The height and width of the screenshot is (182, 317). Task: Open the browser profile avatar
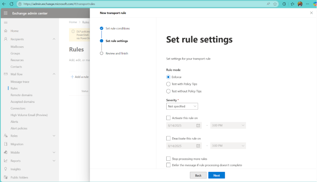tap(300, 4)
